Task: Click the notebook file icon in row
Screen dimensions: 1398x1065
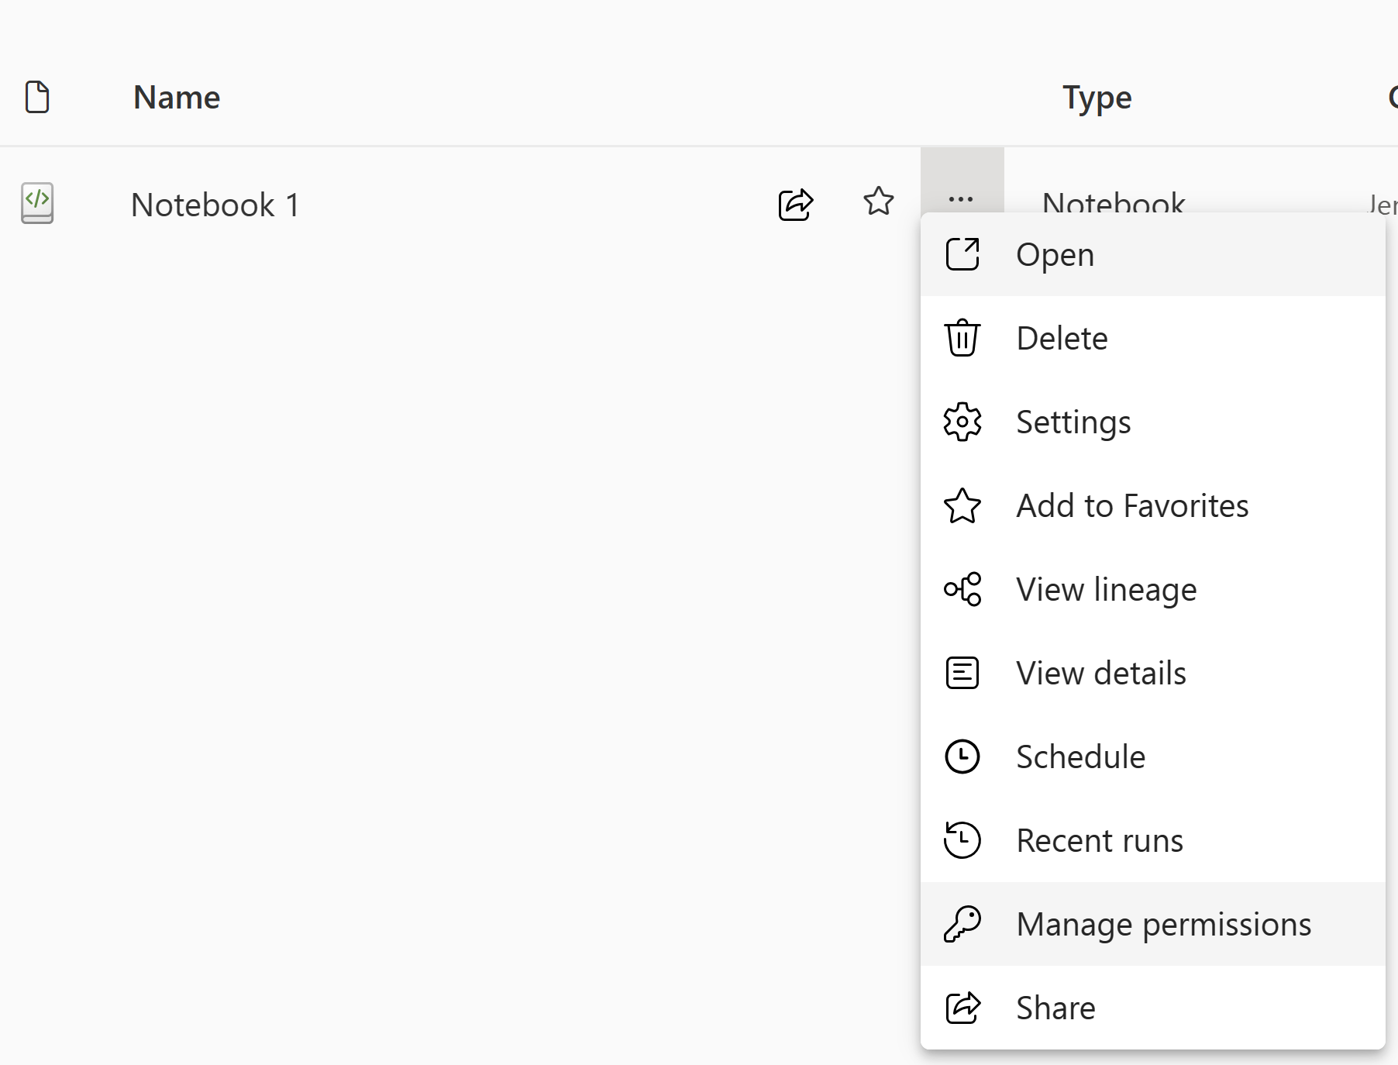Action: click(37, 203)
